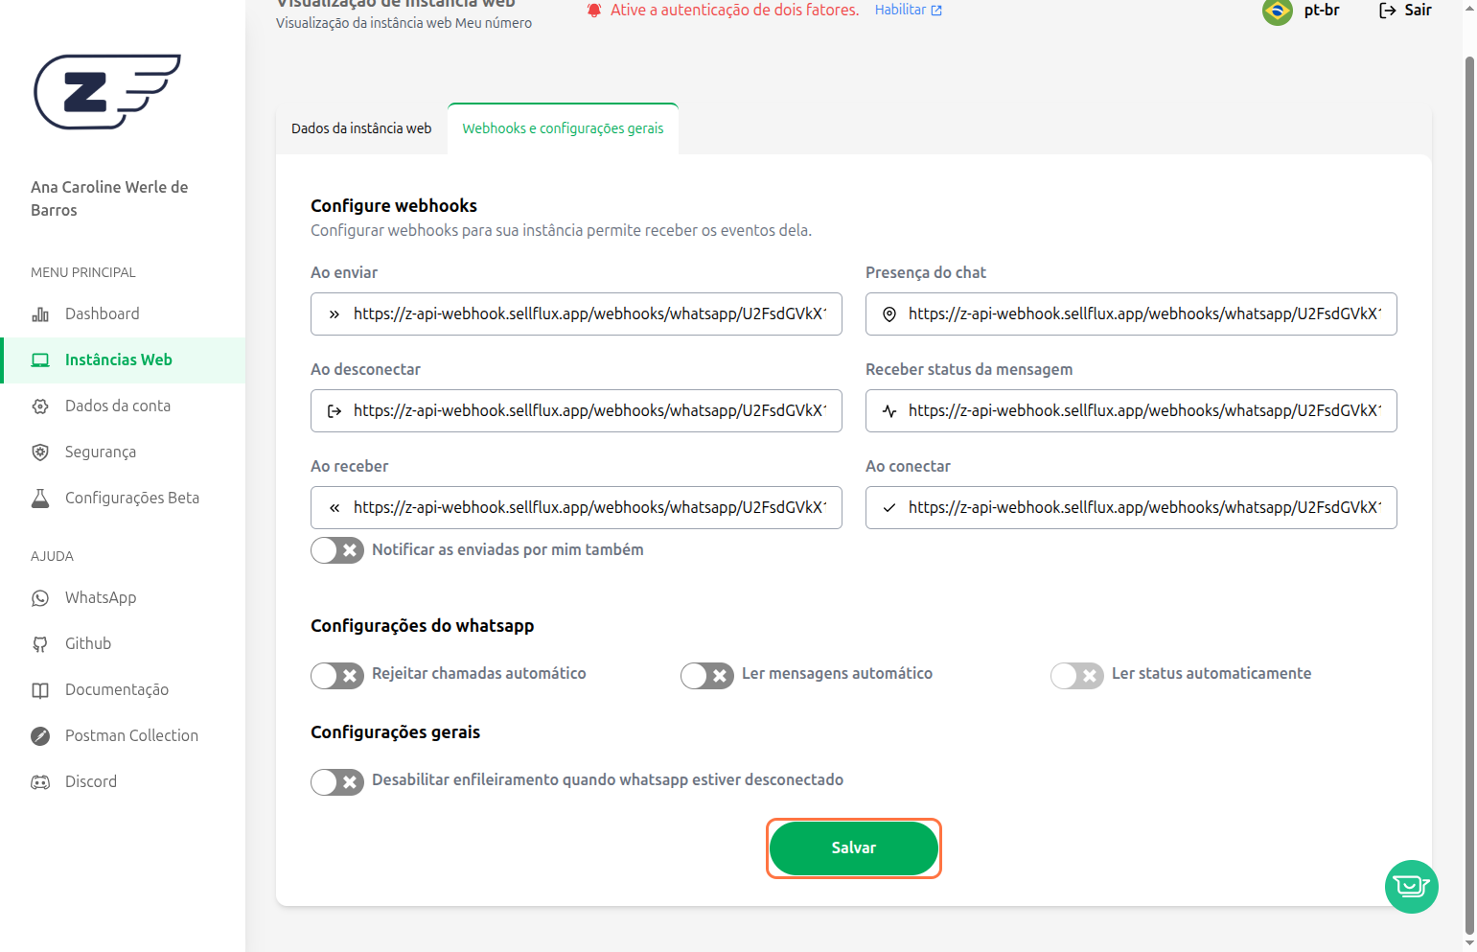Open Dashboard from the sidebar
1477x952 pixels.
[x=102, y=314]
